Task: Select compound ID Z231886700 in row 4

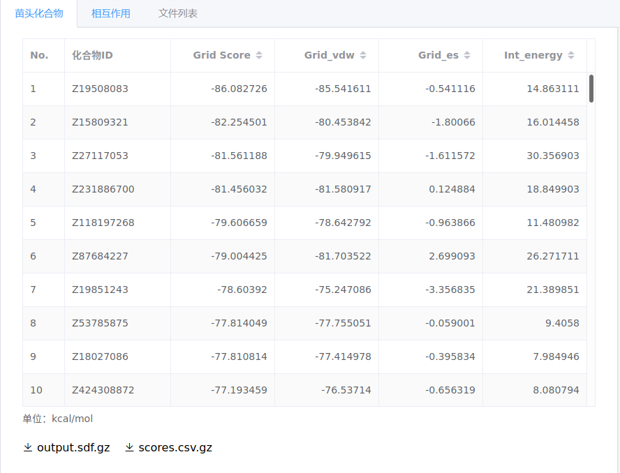Action: pos(103,189)
